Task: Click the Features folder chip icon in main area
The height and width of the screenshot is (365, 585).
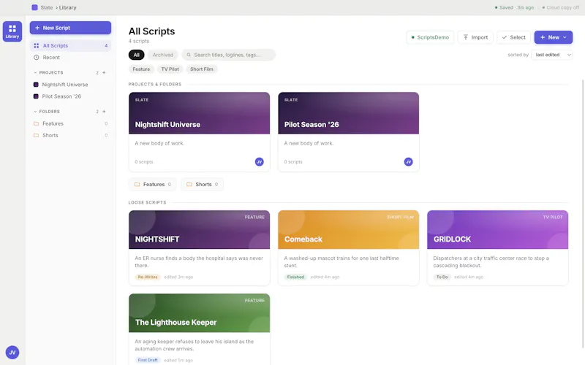Action: click(137, 185)
